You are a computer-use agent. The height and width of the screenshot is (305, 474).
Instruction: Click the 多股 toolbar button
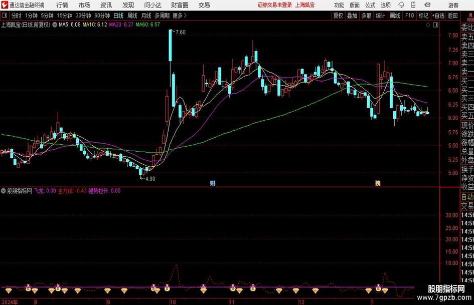(x=366, y=16)
